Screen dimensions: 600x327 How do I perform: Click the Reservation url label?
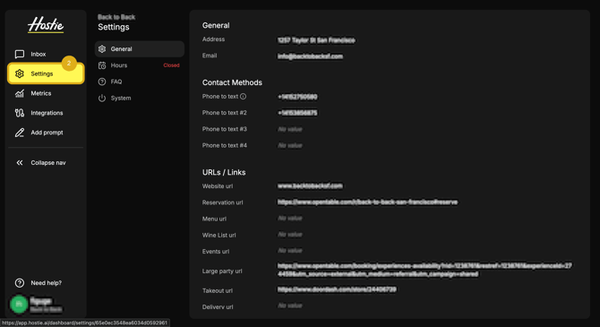(223, 202)
